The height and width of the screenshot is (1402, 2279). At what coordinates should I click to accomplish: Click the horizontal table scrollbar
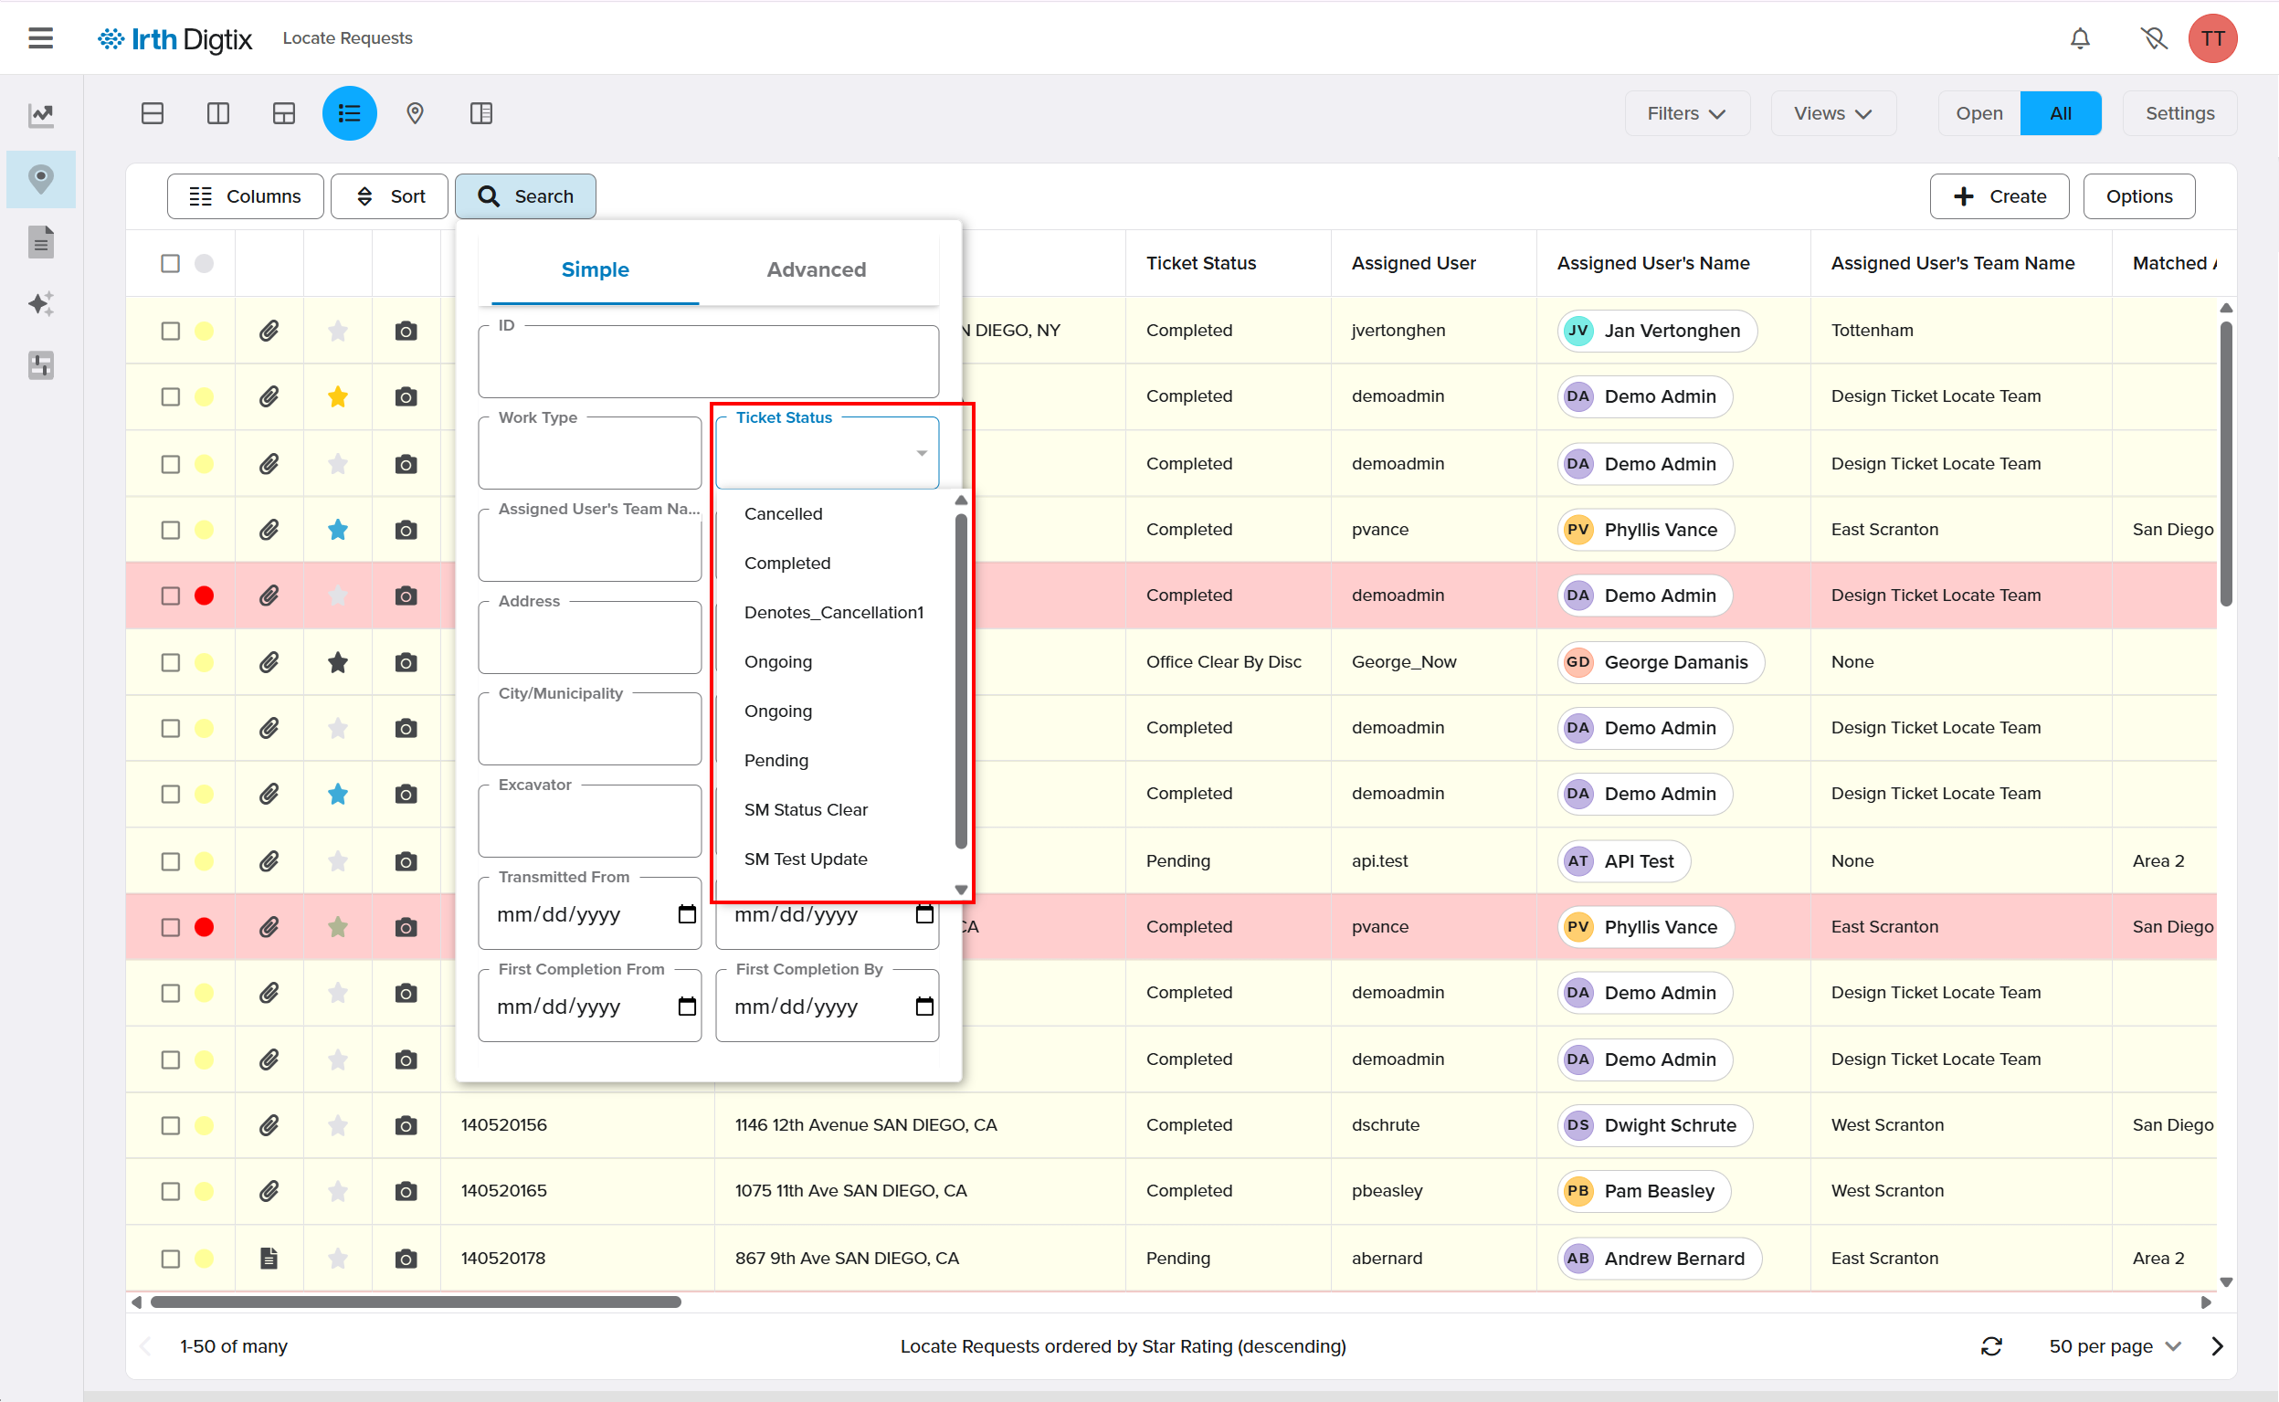coord(416,1302)
